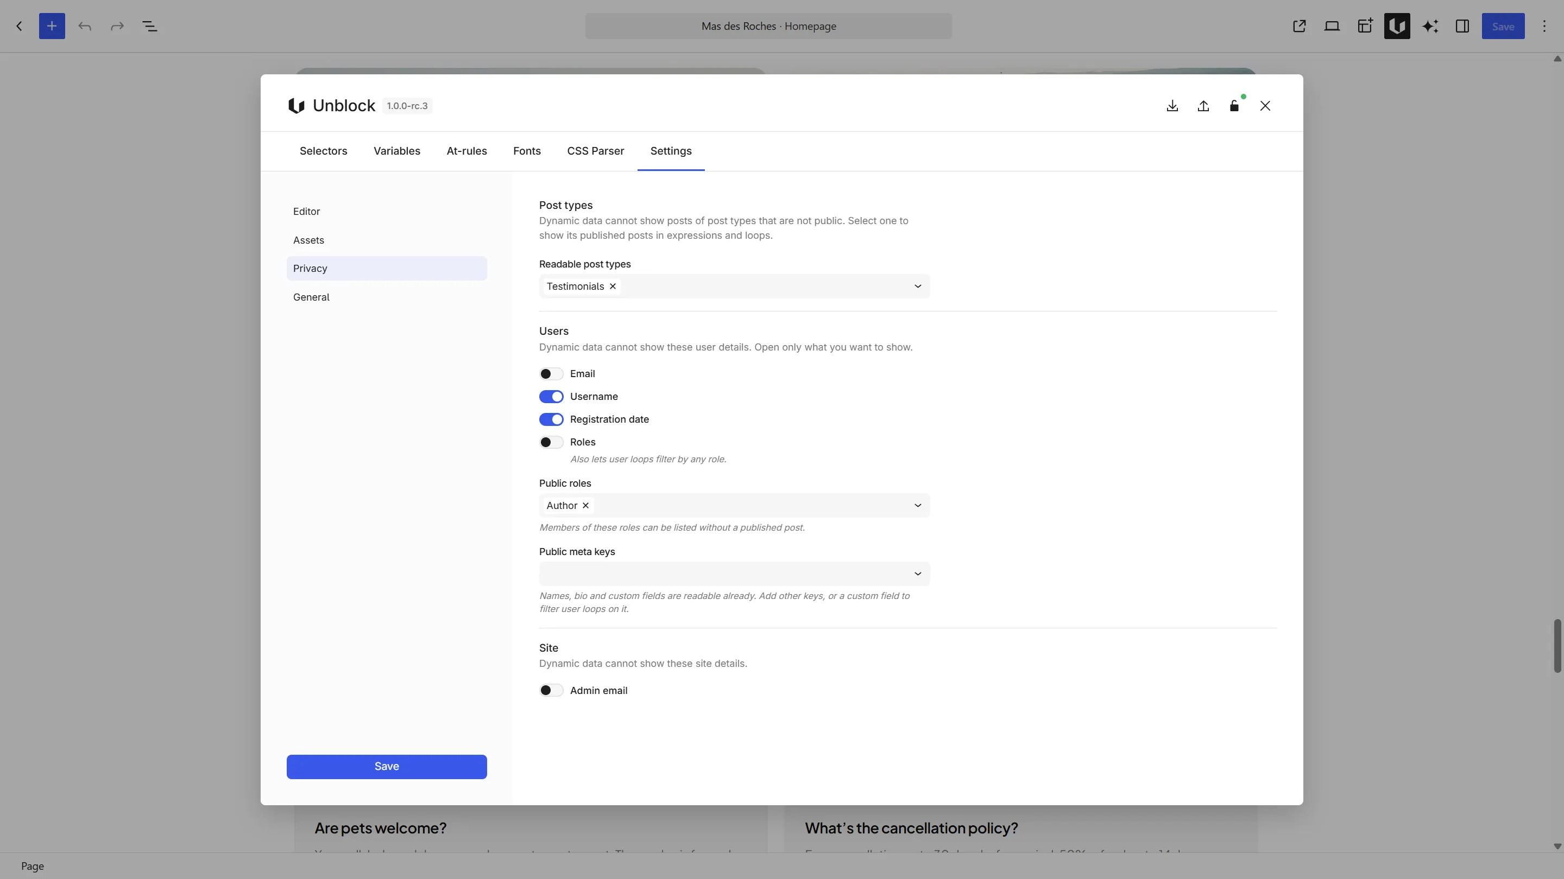The width and height of the screenshot is (1564, 879).
Task: Open the General settings section
Action: click(x=387, y=297)
